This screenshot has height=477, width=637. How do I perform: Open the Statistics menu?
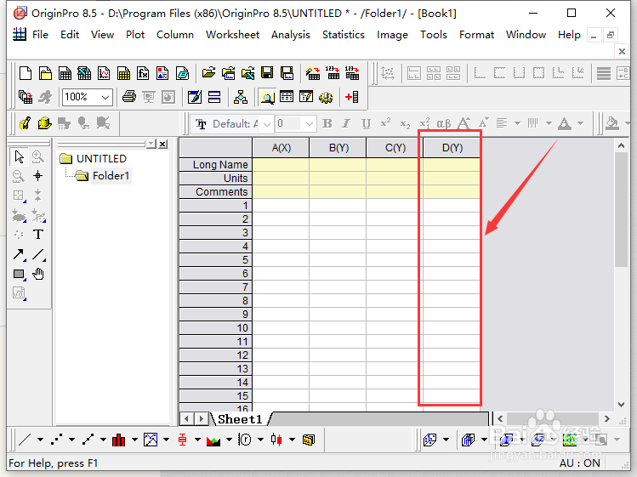pyautogui.click(x=344, y=35)
